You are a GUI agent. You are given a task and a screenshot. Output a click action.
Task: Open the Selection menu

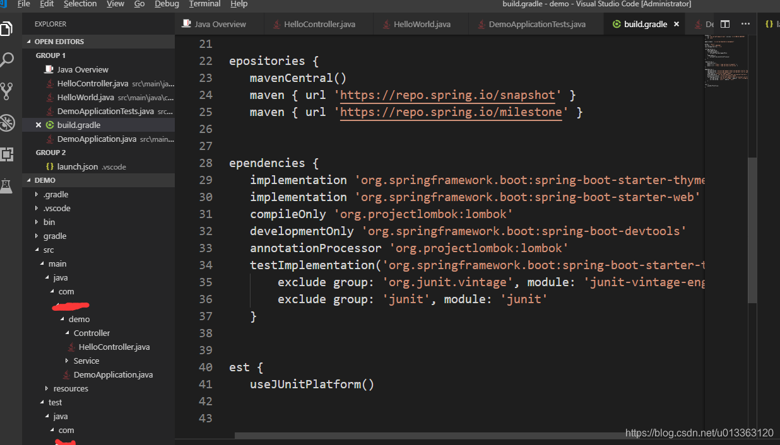[80, 4]
